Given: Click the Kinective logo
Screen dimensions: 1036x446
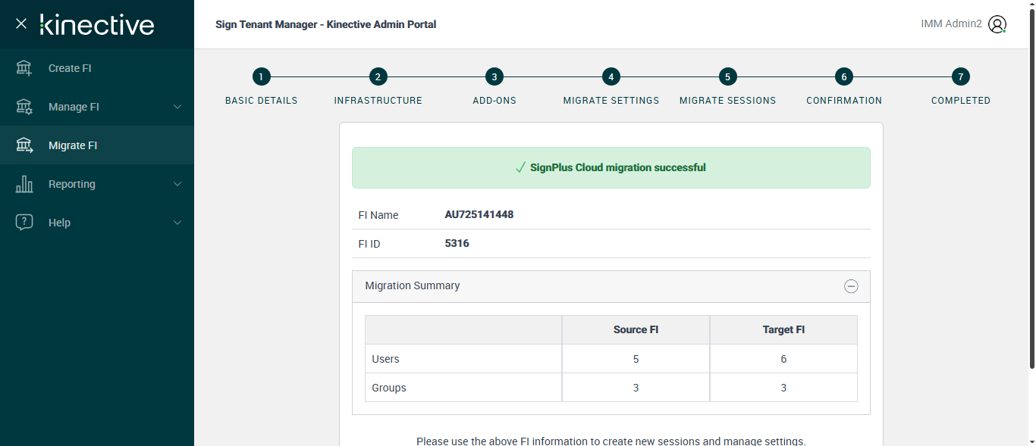Looking at the screenshot, I should click(x=97, y=24).
